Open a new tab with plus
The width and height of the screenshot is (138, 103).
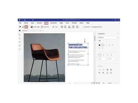[43, 30]
